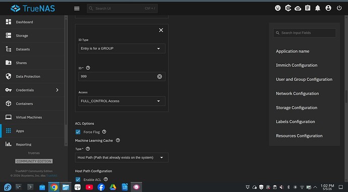Open the Access dropdown
This screenshot has height=192, width=348.
(x=122, y=101)
